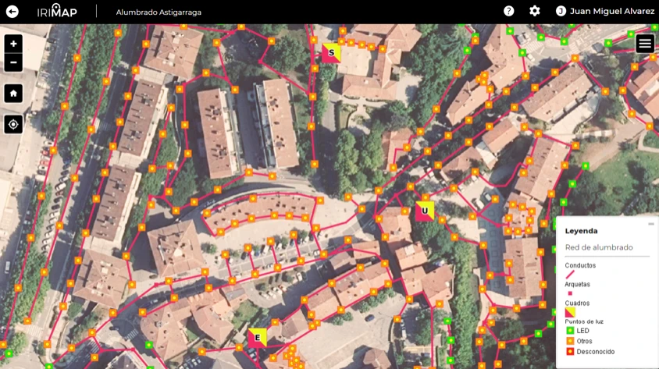
Task: Select the control panel marker E
Action: (257, 338)
